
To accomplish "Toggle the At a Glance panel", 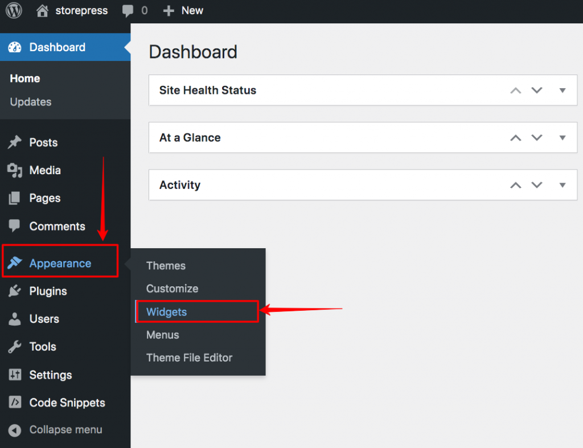I will [x=563, y=138].
